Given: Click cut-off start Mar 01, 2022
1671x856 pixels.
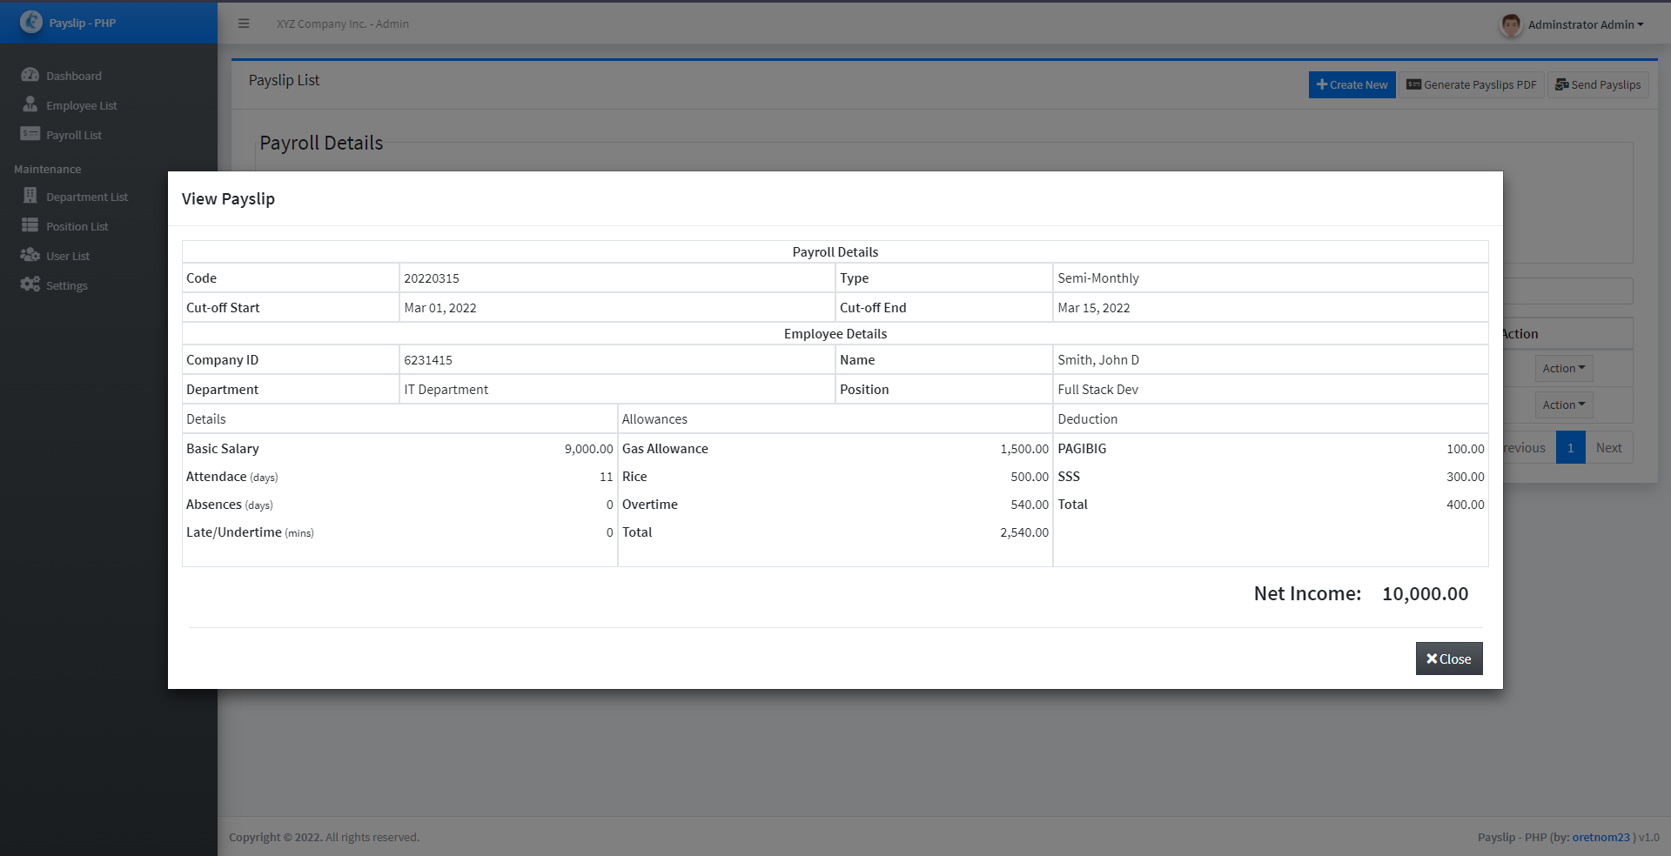Looking at the screenshot, I should [x=440, y=308].
